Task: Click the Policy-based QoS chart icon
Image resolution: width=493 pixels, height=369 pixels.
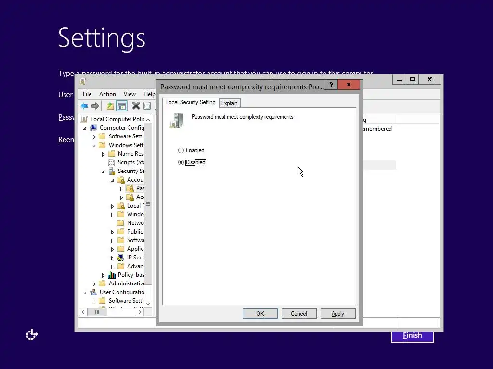Action: click(x=112, y=275)
